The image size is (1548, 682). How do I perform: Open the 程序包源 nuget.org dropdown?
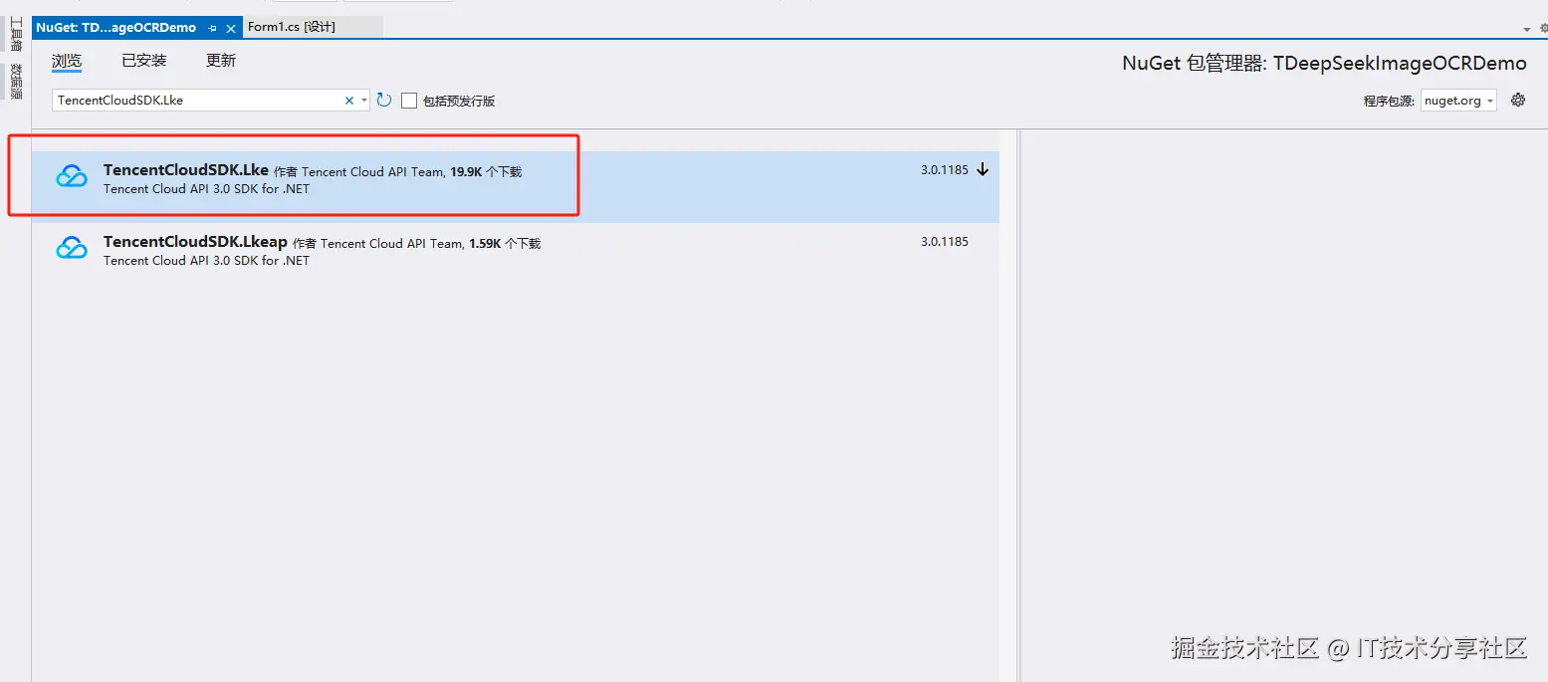point(1458,101)
